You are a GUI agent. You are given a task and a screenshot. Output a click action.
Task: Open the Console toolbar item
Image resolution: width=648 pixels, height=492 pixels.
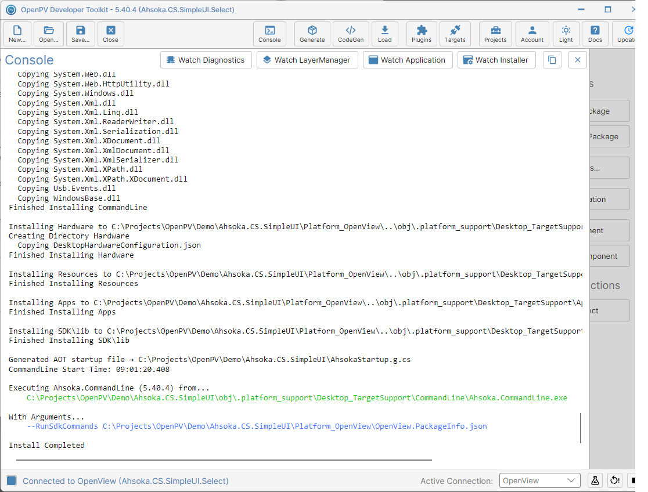coord(269,34)
